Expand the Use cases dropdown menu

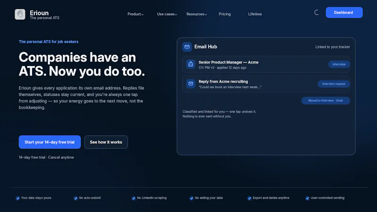coord(167,14)
